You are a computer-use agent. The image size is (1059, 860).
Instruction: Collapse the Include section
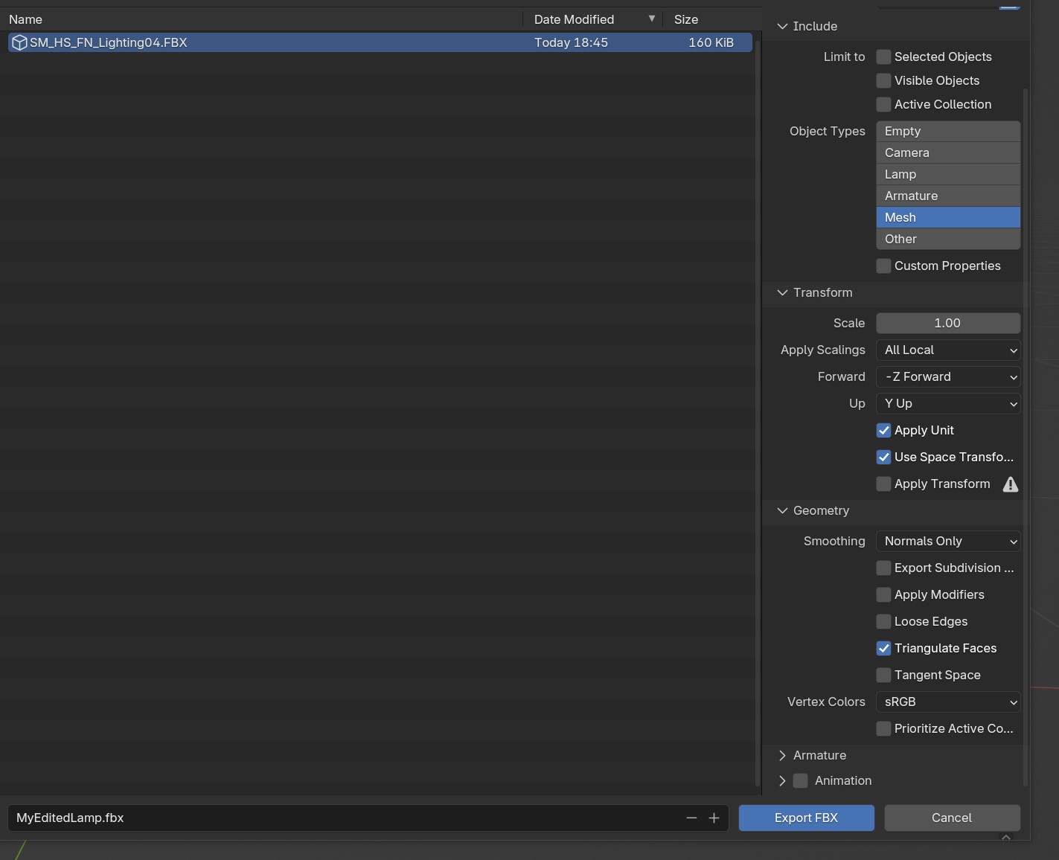(x=782, y=26)
